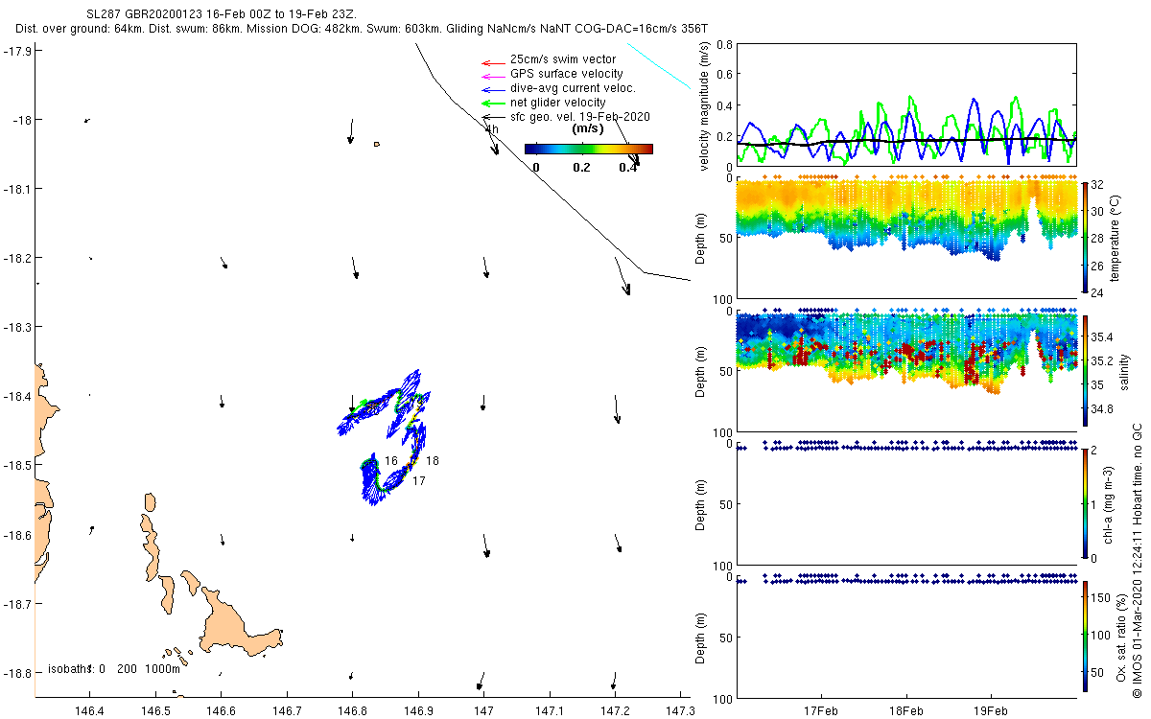Image resolution: width=1151 pixels, height=719 pixels.
Task: Click the salinity colorbar tick '34.8'
Action: pos(1103,407)
